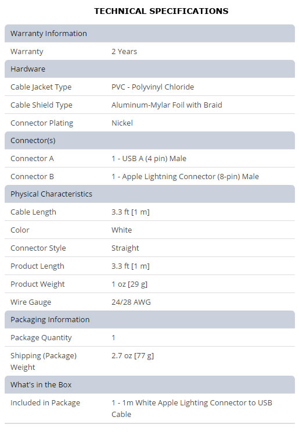Click the Cable Length row label
This screenshot has width=299, height=435.
click(33, 212)
